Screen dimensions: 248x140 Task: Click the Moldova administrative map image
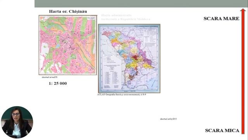pos(129,58)
